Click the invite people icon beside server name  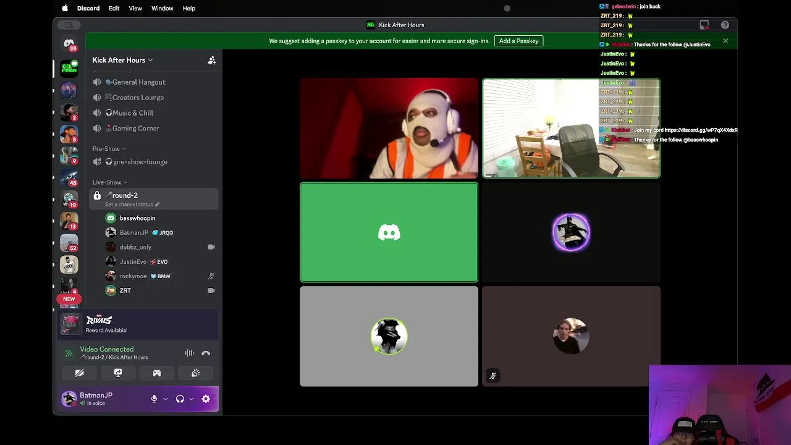[x=211, y=60]
